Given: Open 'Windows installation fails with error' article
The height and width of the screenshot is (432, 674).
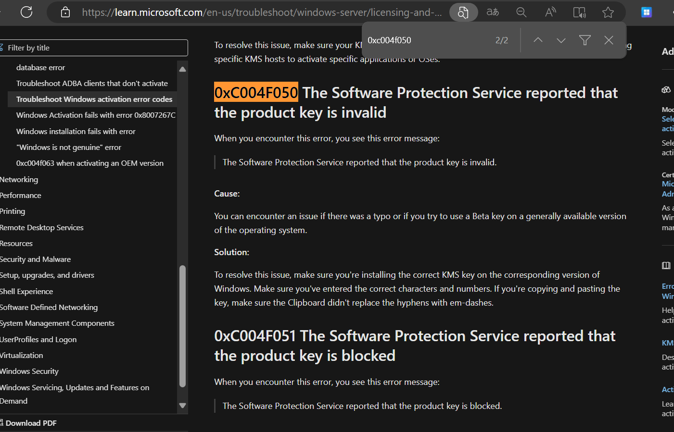Looking at the screenshot, I should point(76,131).
